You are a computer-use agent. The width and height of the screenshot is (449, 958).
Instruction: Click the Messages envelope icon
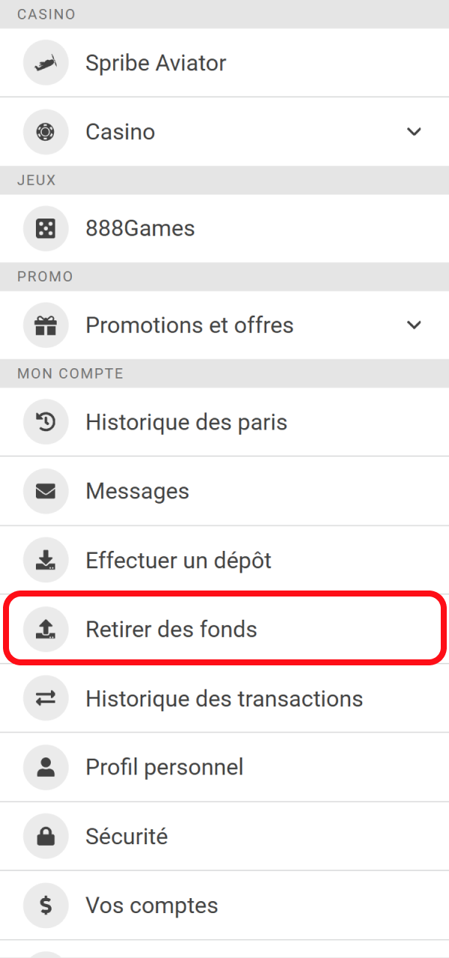coord(46,491)
